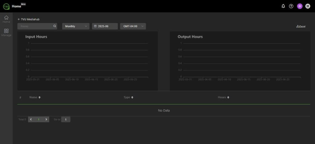Screen dimensions: 315x144
Task: Click the search magnifier icon
Action: coord(55,26)
